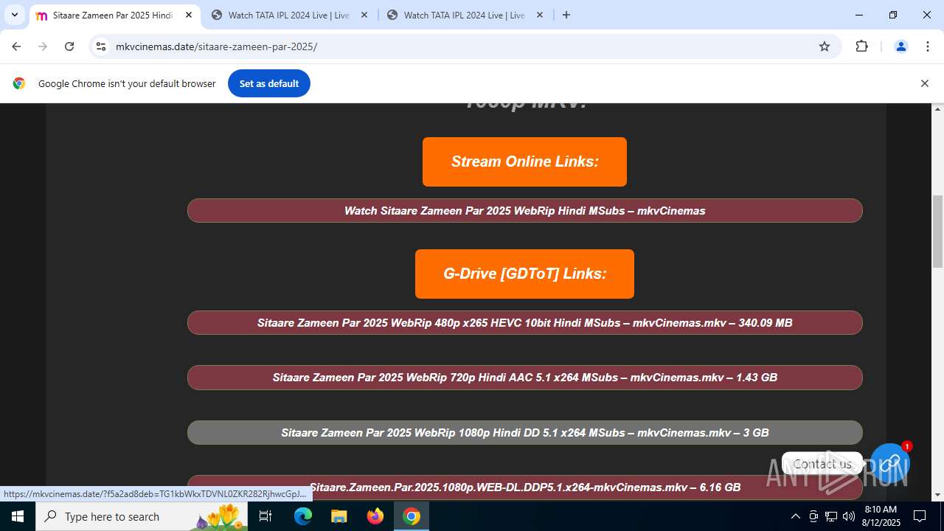Image resolution: width=944 pixels, height=531 pixels.
Task: Click the Contact us chat label
Action: pos(822,464)
